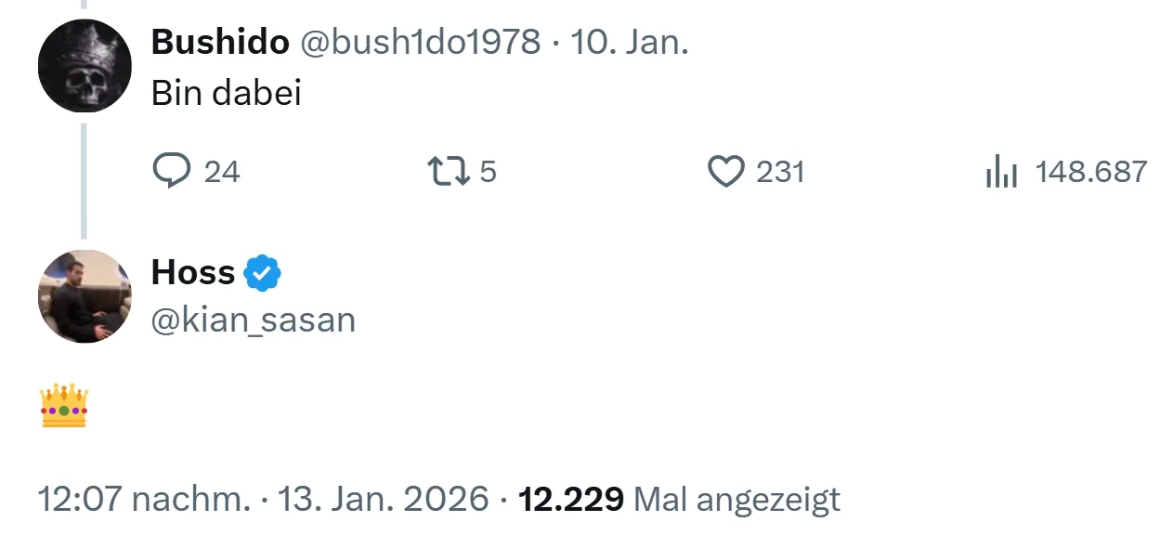Click the repost count 5
This screenshot has height=548, width=1173.
pos(489,172)
